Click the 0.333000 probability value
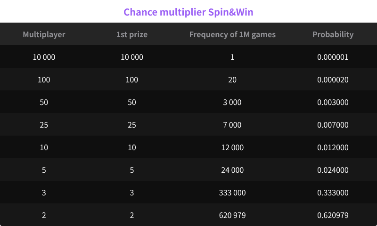377x226 pixels. click(x=333, y=193)
